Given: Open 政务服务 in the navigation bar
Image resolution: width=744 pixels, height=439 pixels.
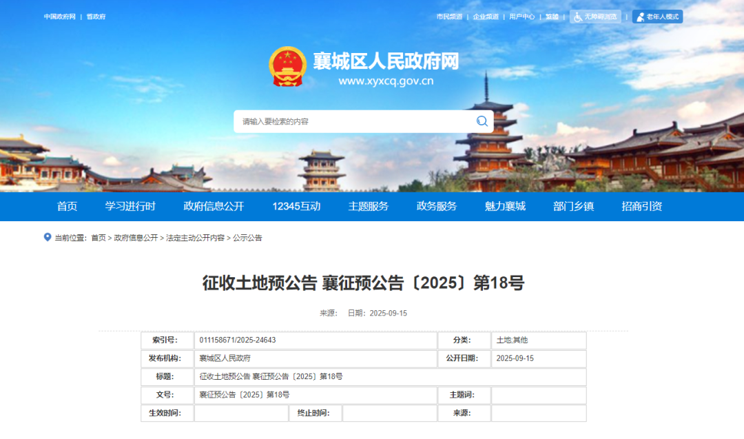Looking at the screenshot, I should pyautogui.click(x=437, y=206).
